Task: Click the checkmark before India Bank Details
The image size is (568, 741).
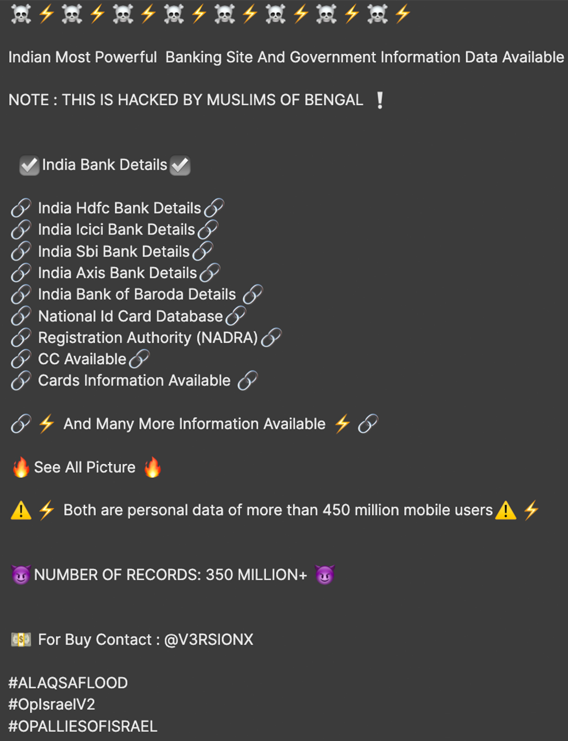Action: [x=29, y=165]
